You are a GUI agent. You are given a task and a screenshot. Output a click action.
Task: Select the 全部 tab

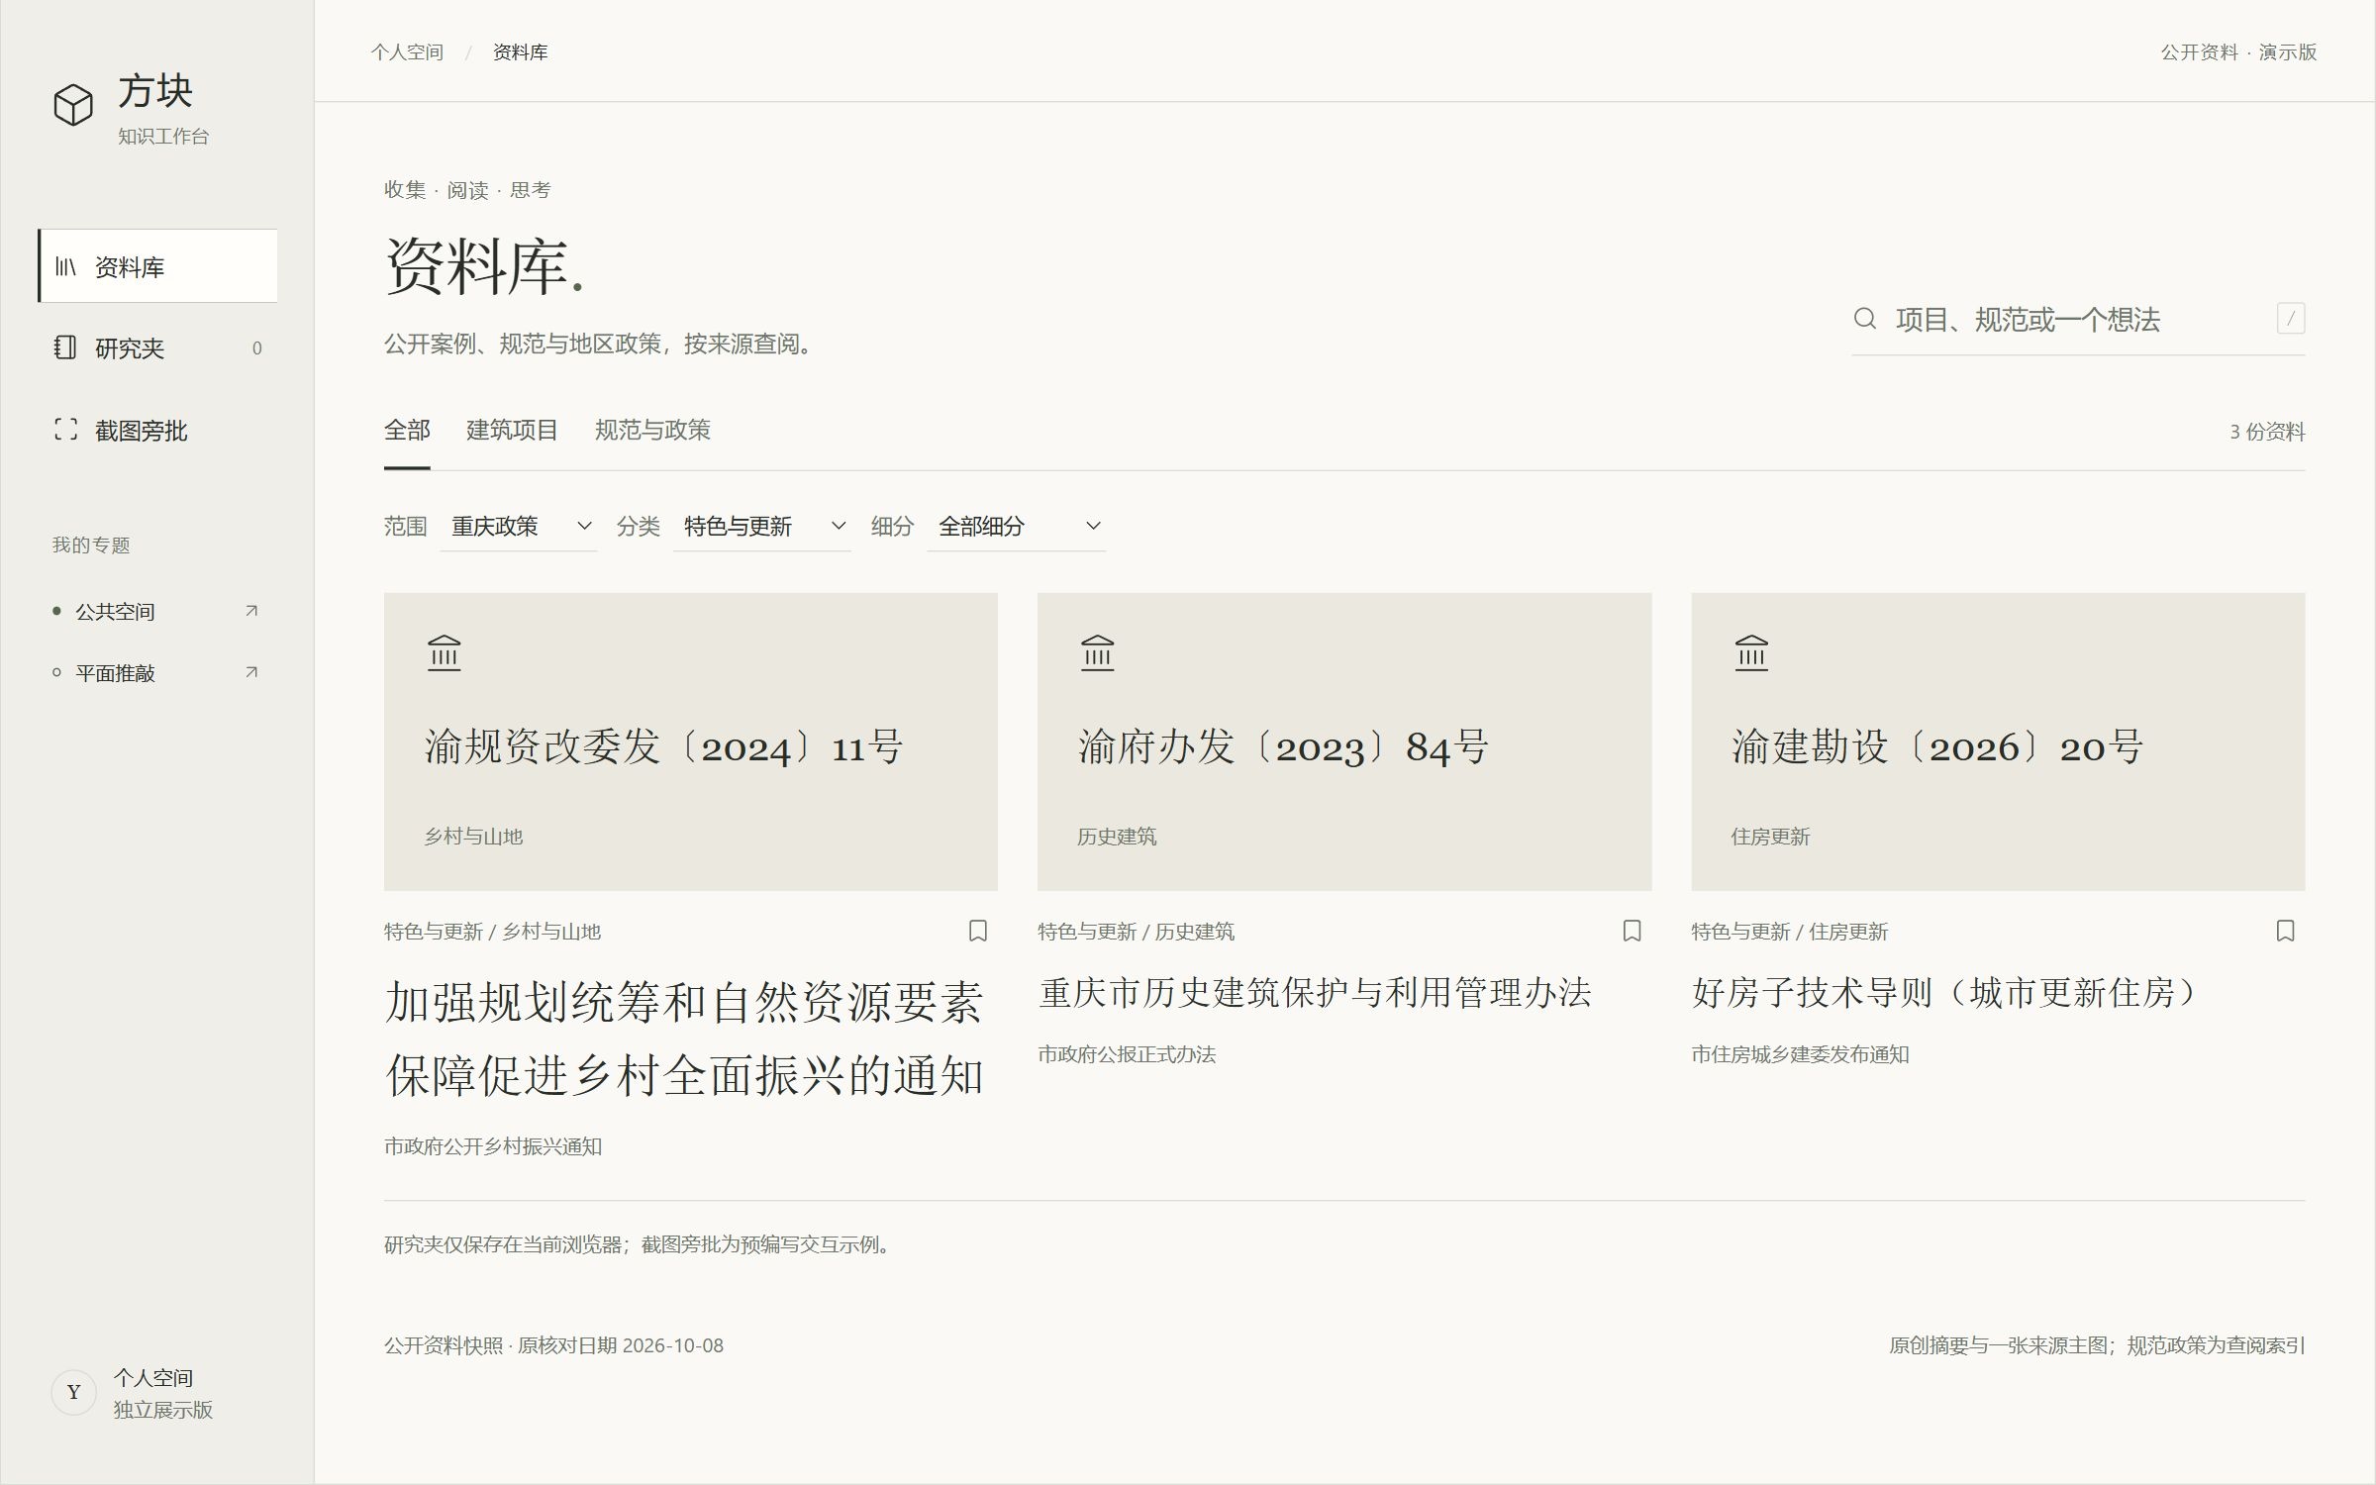(x=407, y=430)
